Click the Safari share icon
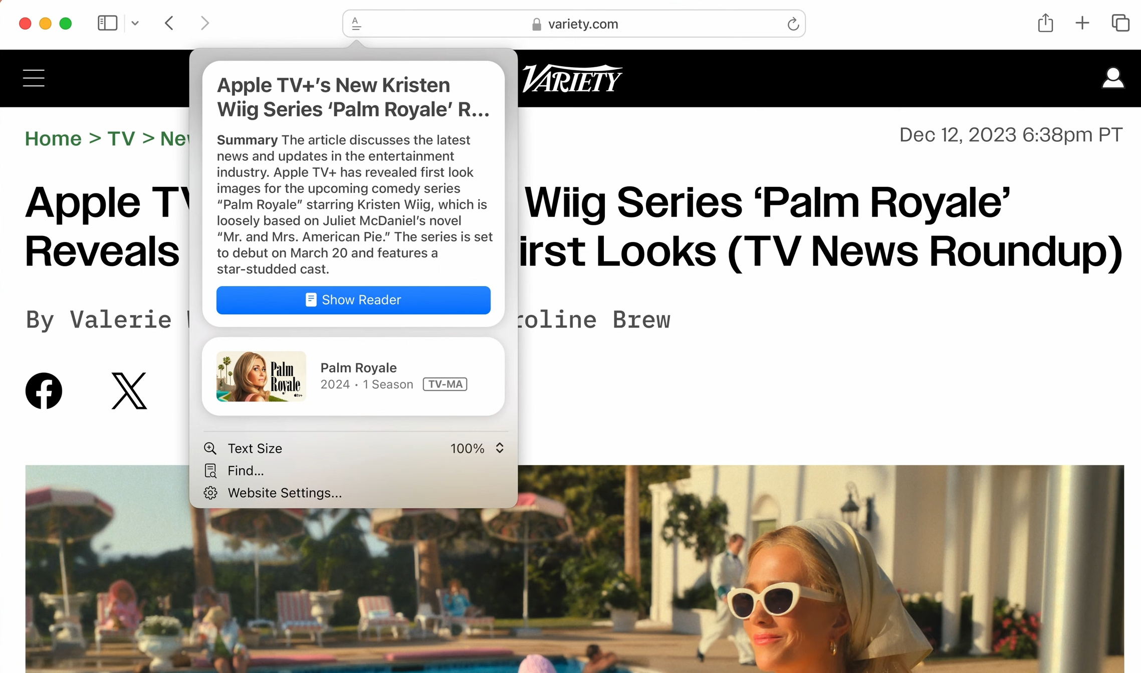Screen dimensions: 1141x673 click(1046, 23)
